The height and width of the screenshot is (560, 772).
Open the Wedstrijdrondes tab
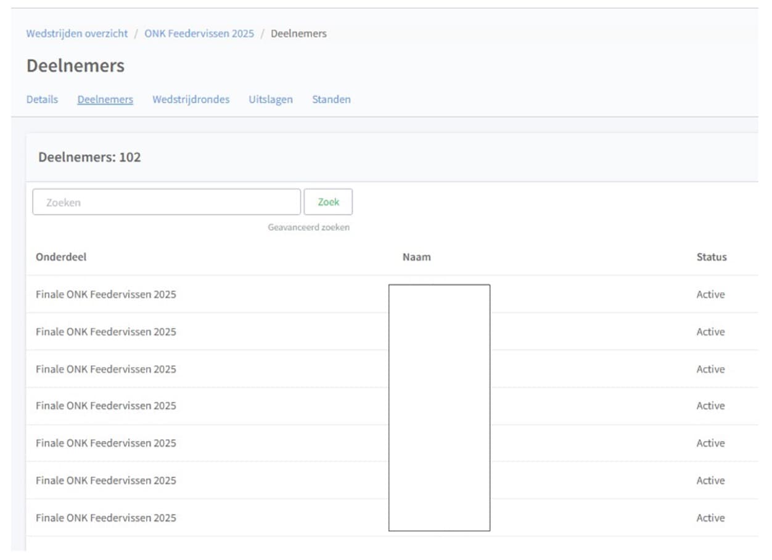click(191, 99)
